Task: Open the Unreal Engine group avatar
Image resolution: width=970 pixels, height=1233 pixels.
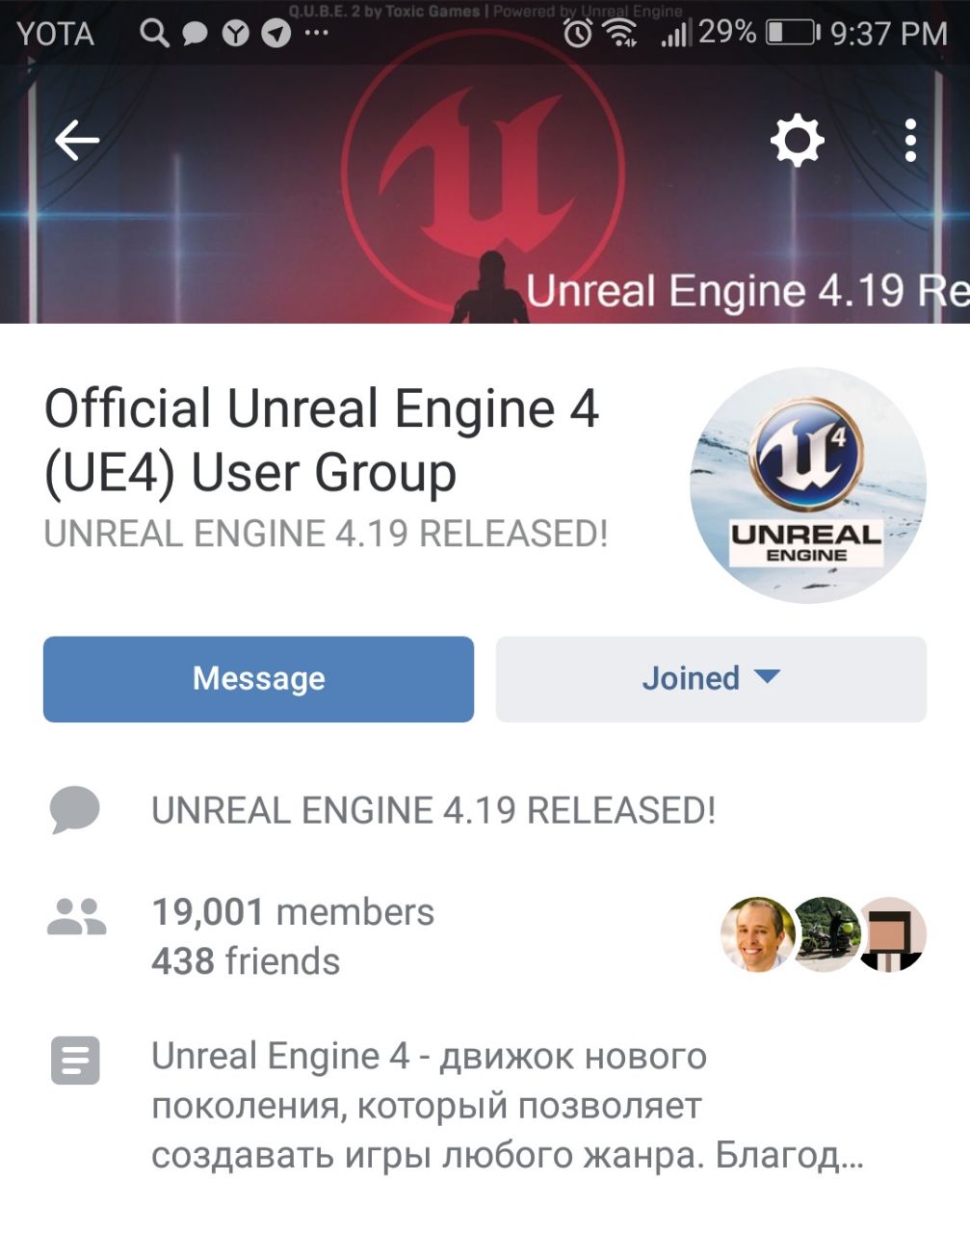Action: (x=808, y=485)
